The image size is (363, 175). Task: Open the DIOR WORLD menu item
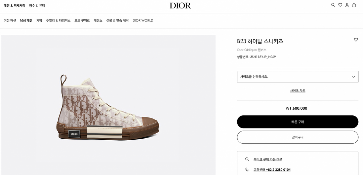coord(143,21)
